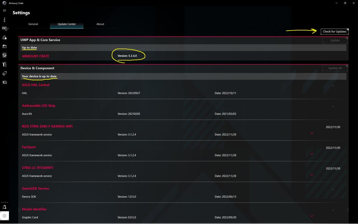Click the Settings page title
Screen dimensions: 358x224
21,13
